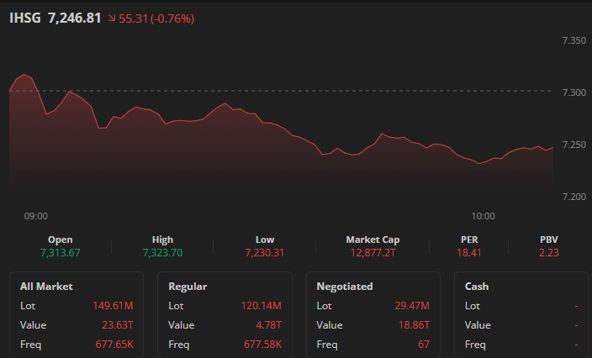Click the 7.250 price axis label
The height and width of the screenshot is (358, 592).
[573, 145]
